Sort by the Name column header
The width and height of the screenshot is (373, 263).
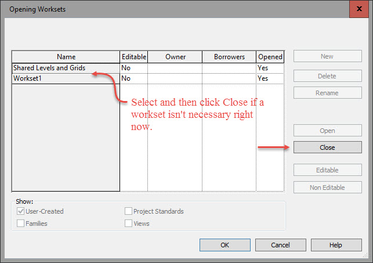point(66,57)
